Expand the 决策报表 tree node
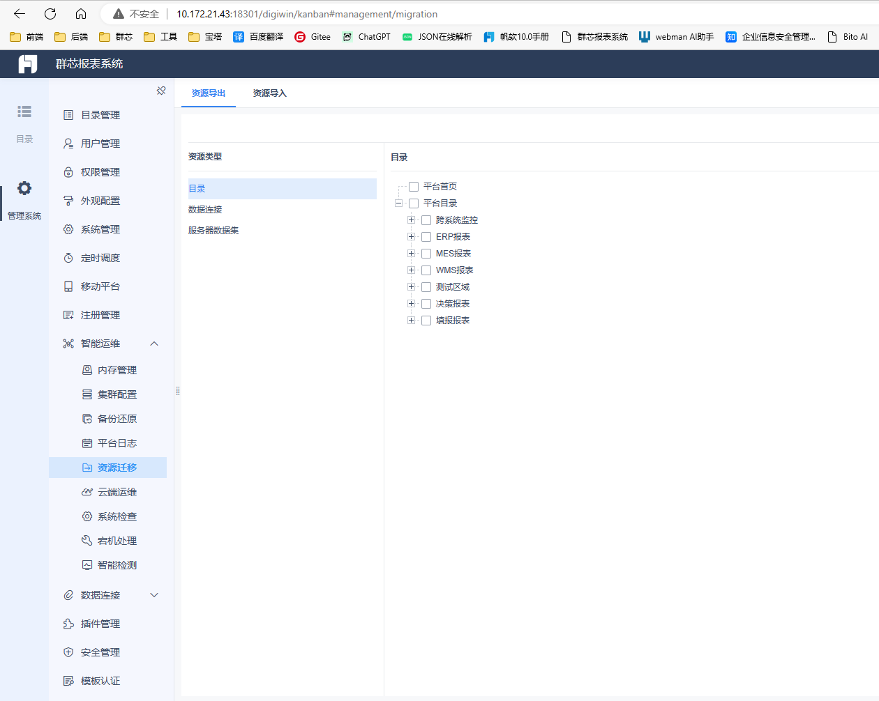 pyautogui.click(x=412, y=304)
